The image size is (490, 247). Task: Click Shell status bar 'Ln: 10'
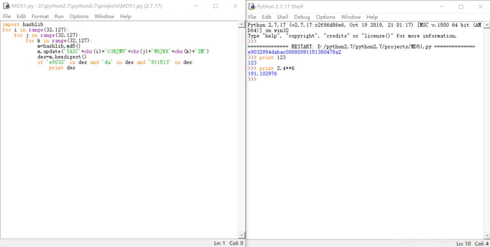463,244
